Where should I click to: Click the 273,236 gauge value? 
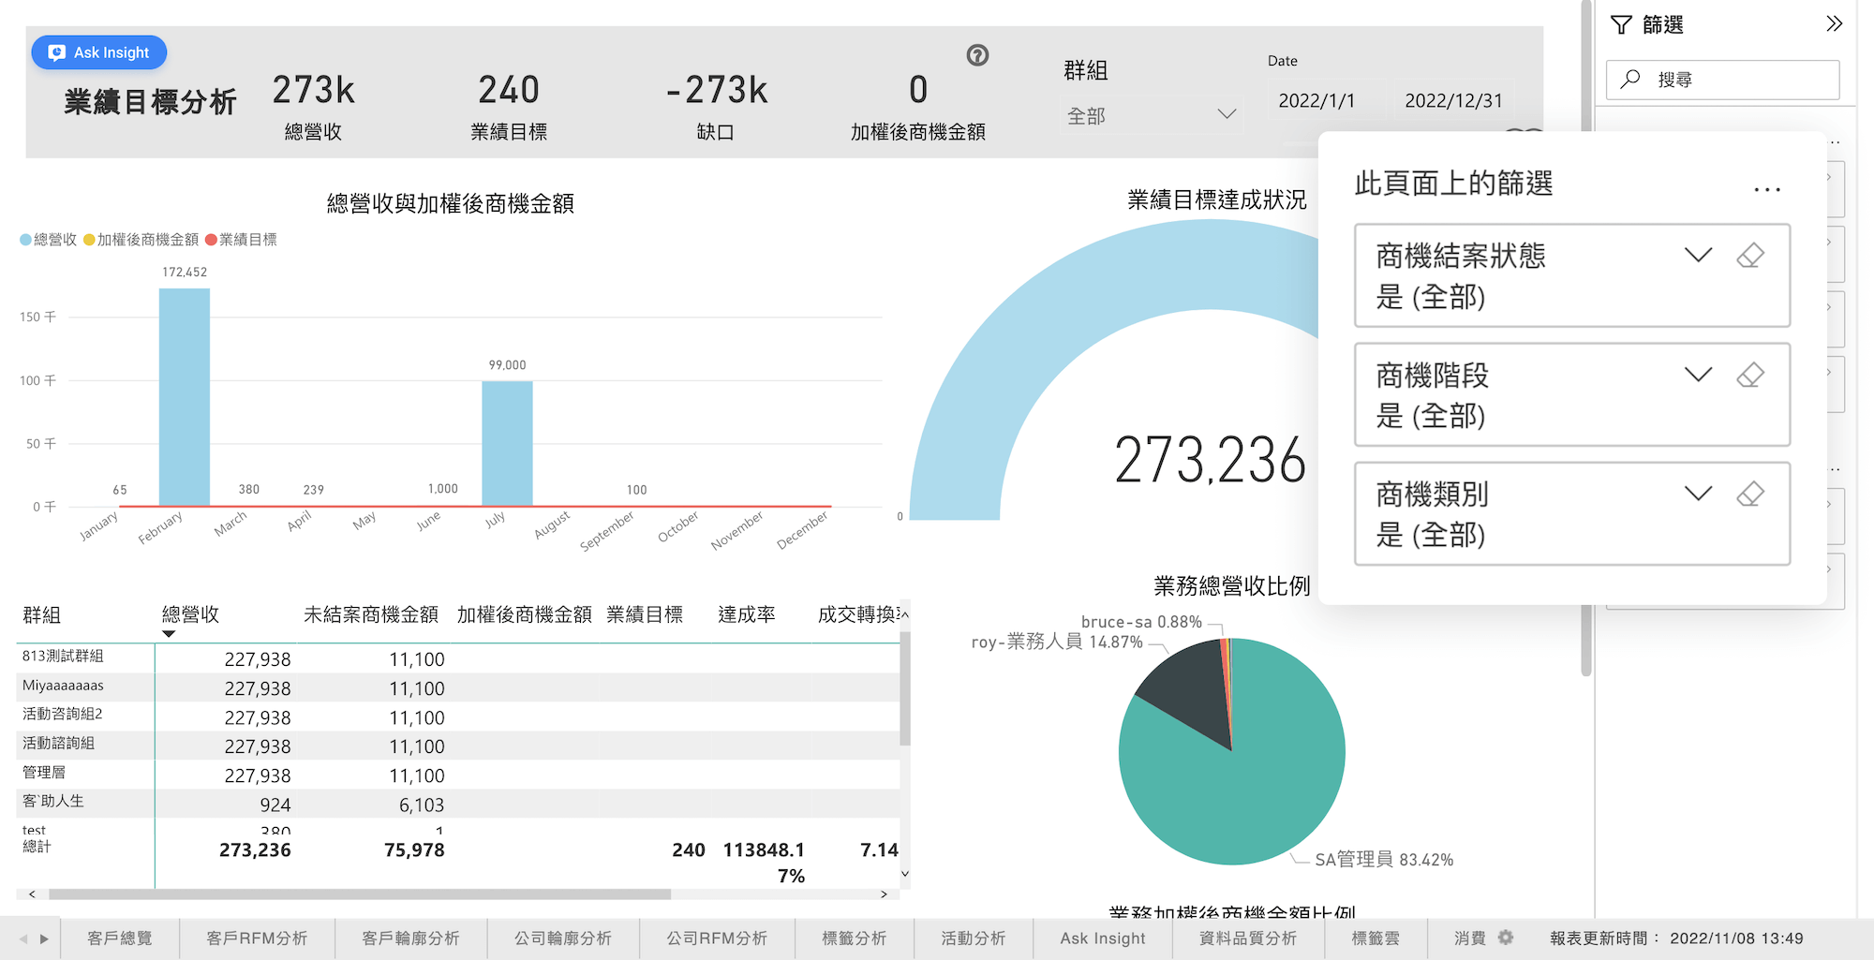coord(1210,460)
